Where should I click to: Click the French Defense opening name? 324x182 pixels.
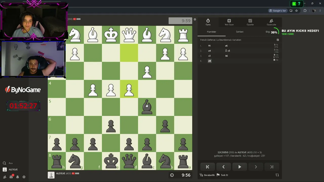[220, 40]
